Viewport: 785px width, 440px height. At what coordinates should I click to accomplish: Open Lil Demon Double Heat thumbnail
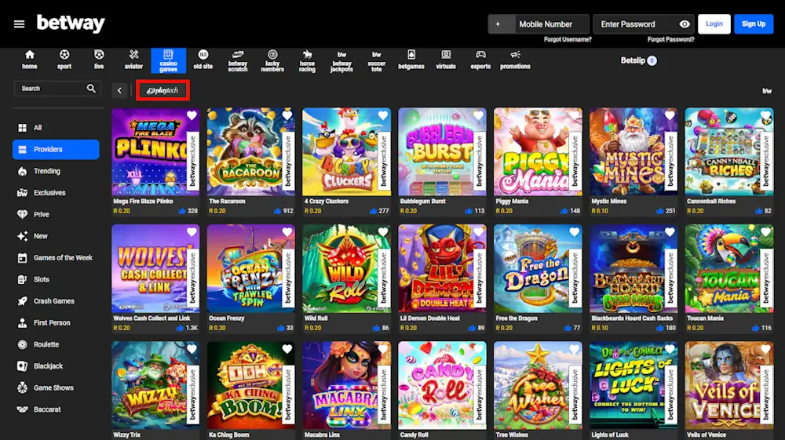pyautogui.click(x=442, y=268)
